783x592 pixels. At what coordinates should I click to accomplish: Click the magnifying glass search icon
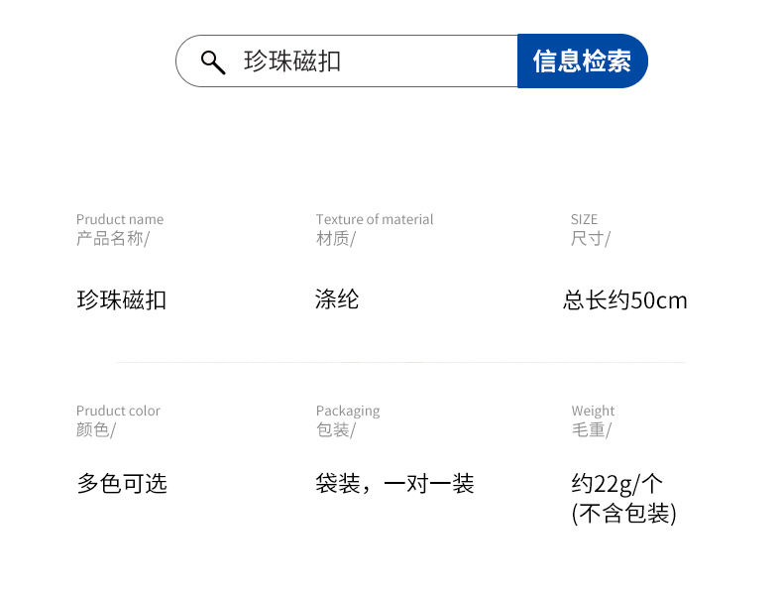pos(213,62)
